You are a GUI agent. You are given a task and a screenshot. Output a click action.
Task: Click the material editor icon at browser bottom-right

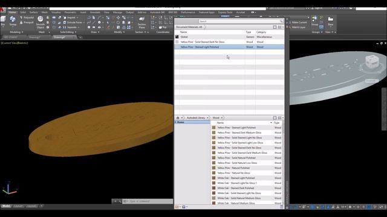(281, 207)
